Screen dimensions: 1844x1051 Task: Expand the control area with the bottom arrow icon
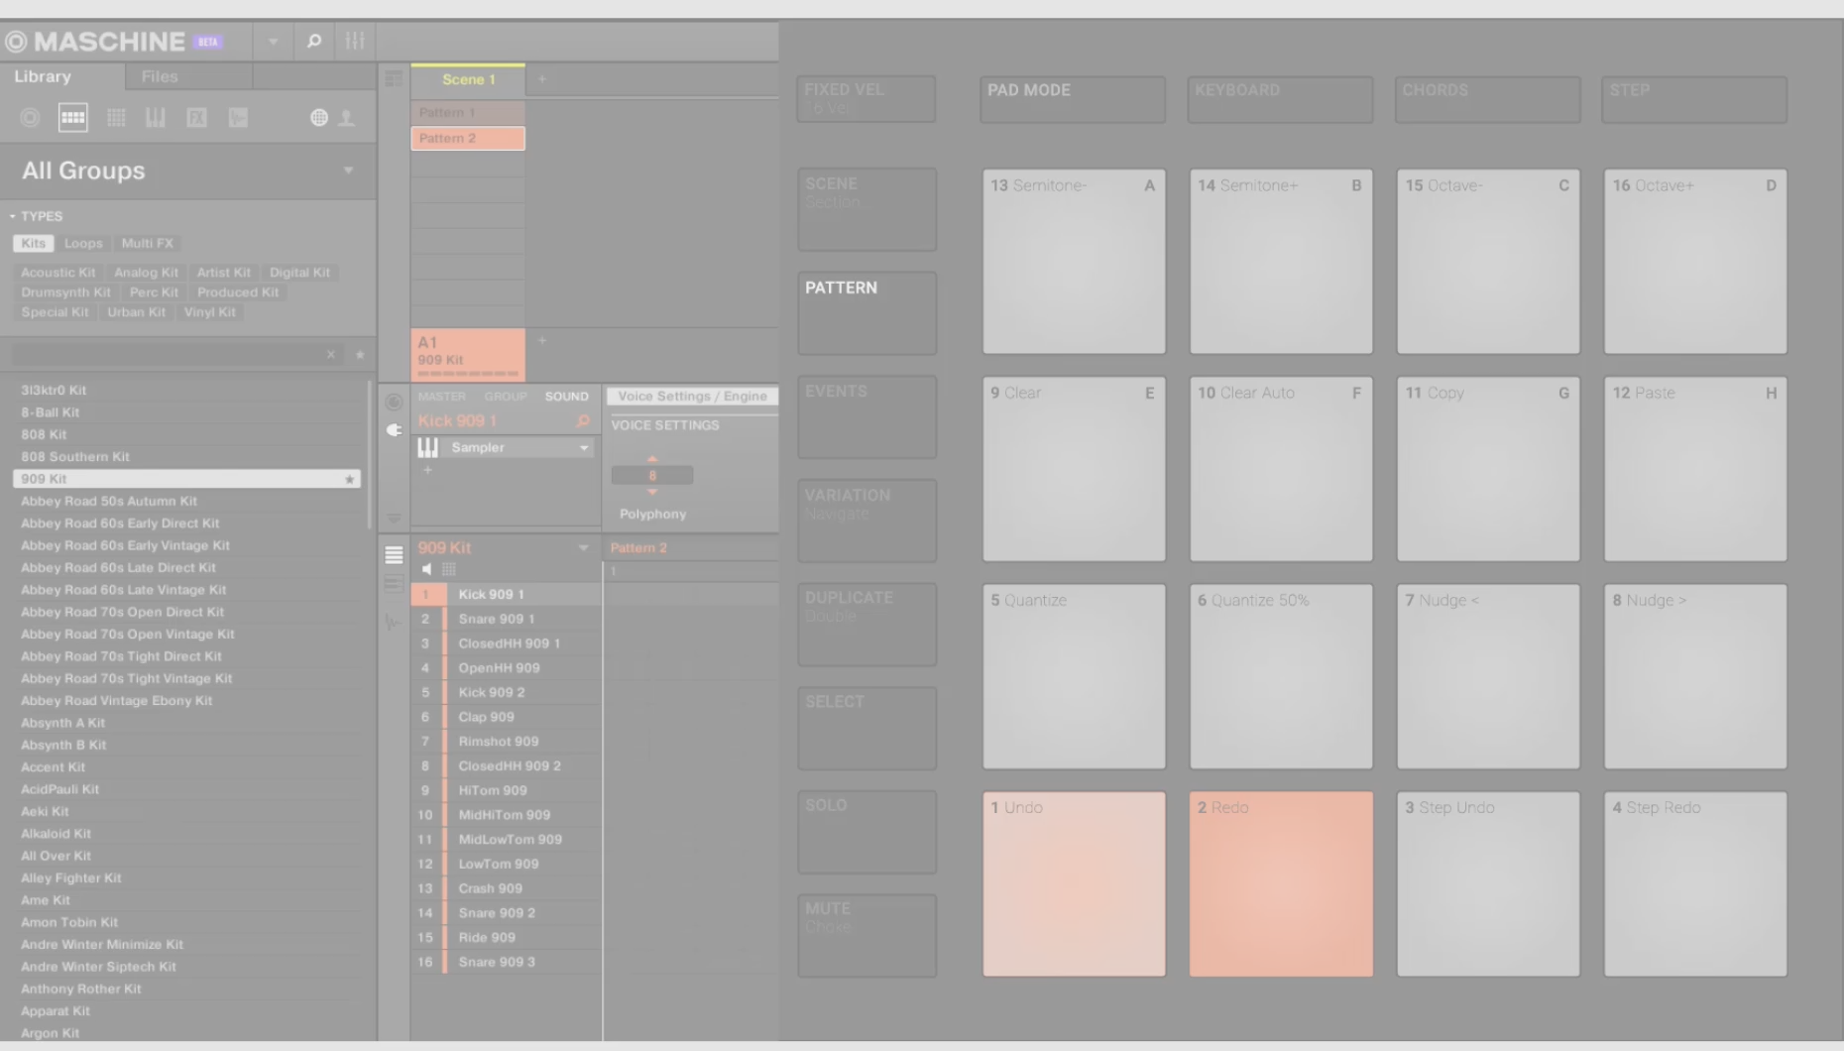394,518
